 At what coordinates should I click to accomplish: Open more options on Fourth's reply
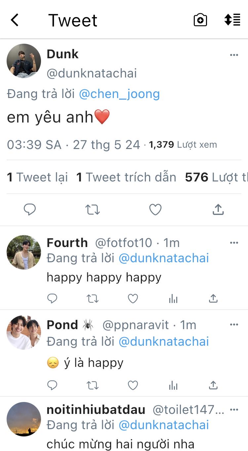pyautogui.click(x=234, y=243)
